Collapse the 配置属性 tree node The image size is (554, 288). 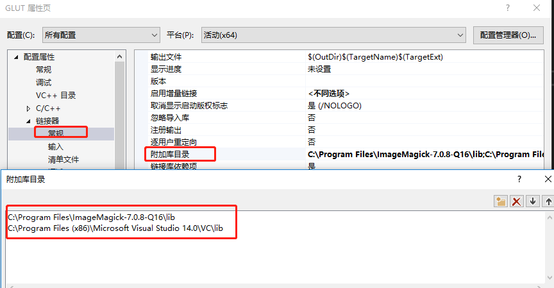pyautogui.click(x=16, y=57)
